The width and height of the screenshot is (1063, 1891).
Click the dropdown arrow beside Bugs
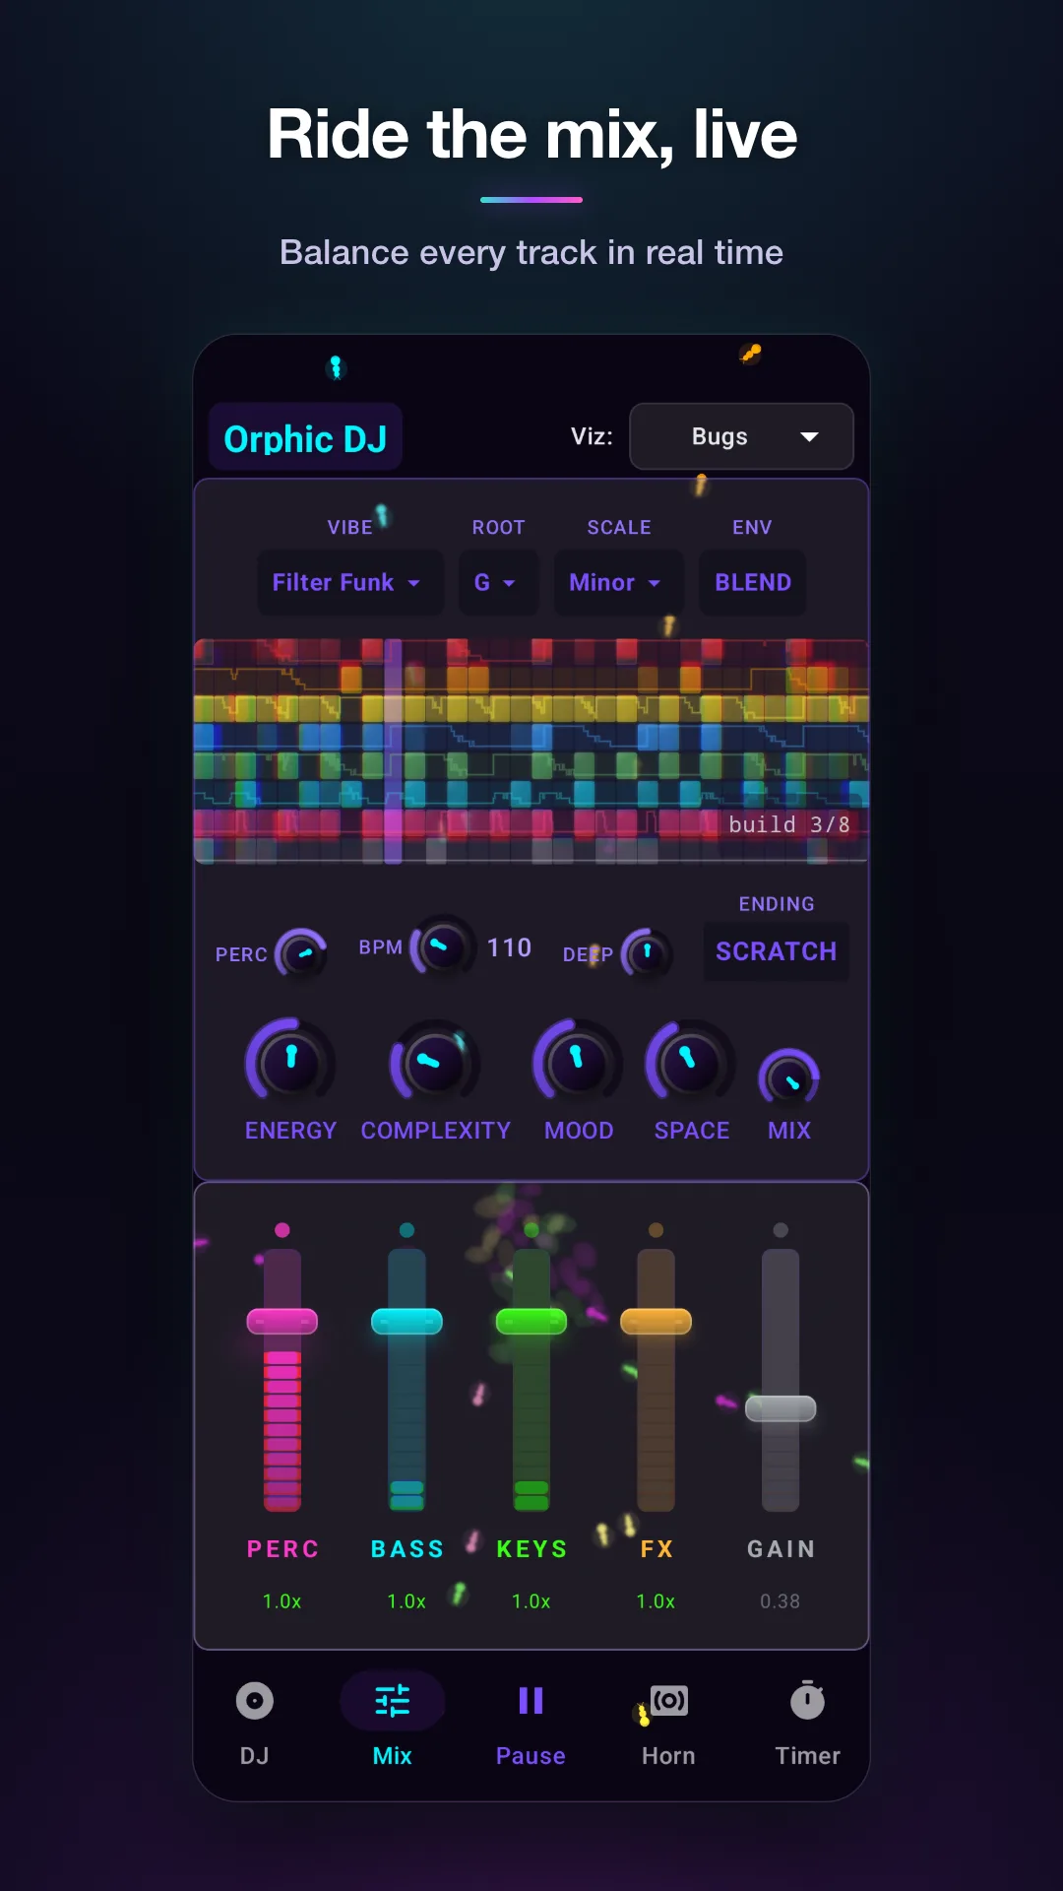click(809, 437)
